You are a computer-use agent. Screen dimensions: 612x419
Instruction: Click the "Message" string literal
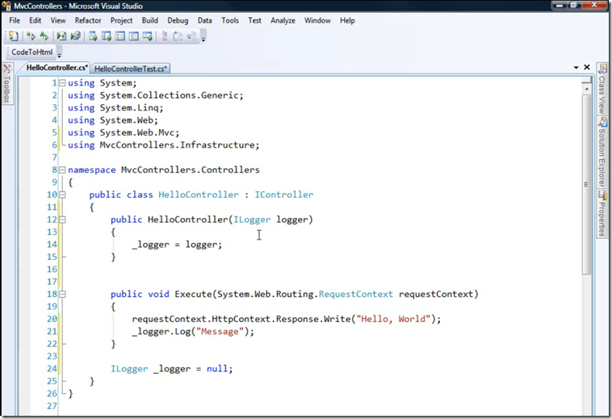pos(220,332)
